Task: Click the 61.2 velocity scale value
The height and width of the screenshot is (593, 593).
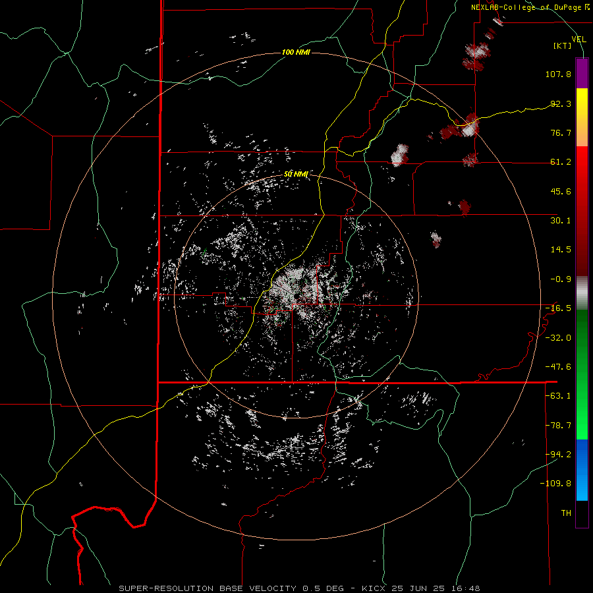Action: coord(561,162)
